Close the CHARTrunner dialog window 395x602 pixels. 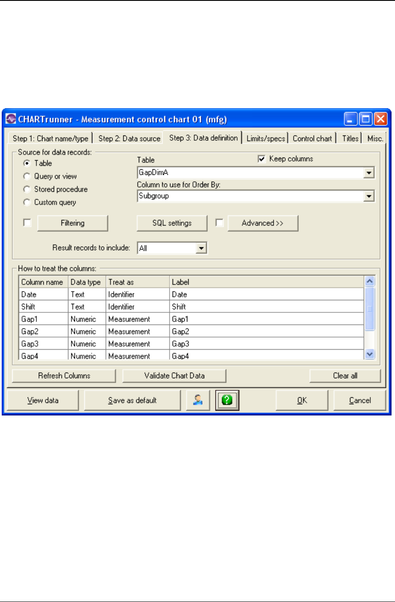pos(380,119)
